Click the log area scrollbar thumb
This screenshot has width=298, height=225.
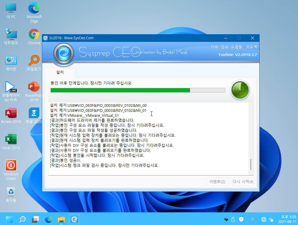[x=251, y=164]
